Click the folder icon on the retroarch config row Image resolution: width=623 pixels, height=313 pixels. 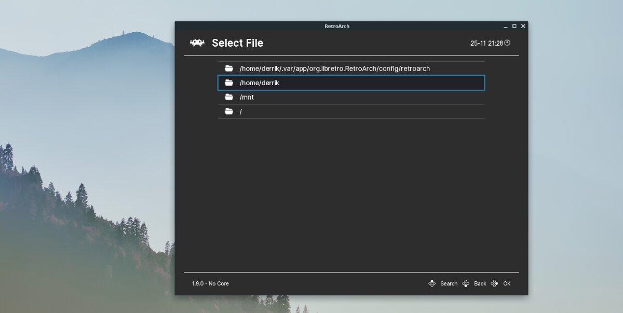(x=229, y=68)
